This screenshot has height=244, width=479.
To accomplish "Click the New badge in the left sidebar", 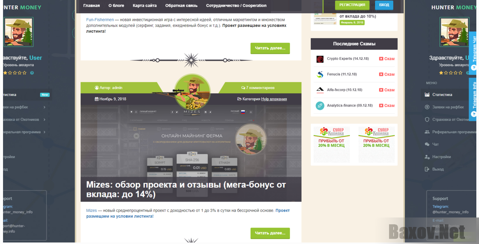I will (x=45, y=95).
